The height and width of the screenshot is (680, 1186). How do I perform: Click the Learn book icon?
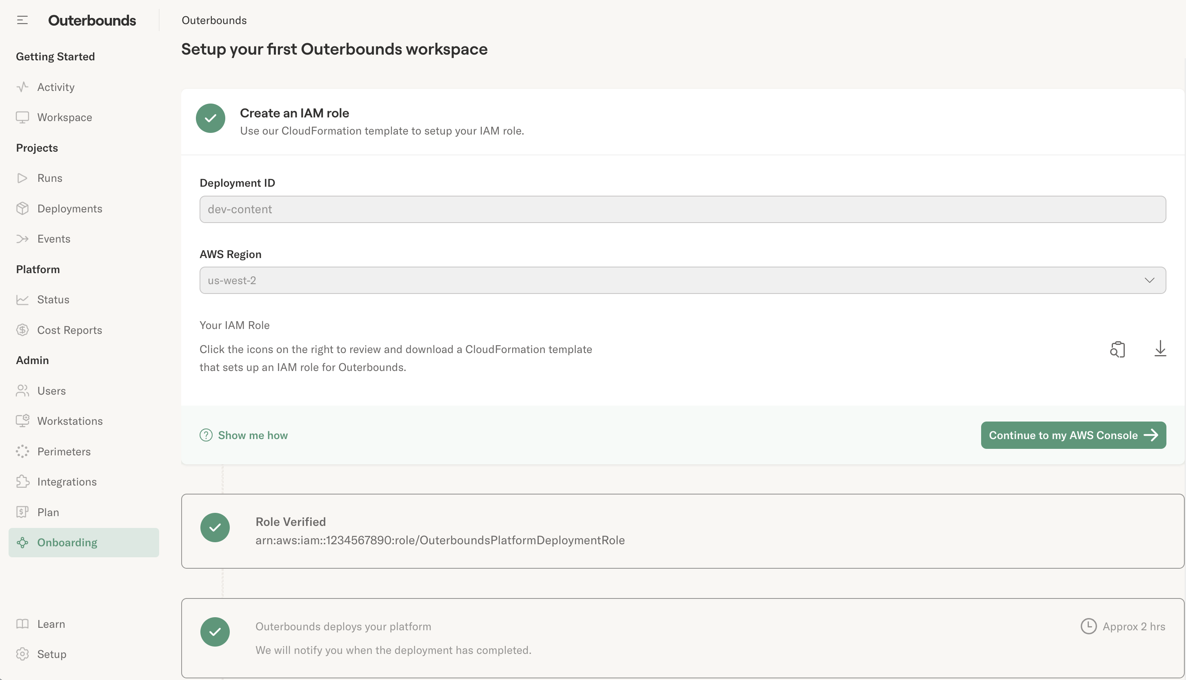tap(22, 623)
